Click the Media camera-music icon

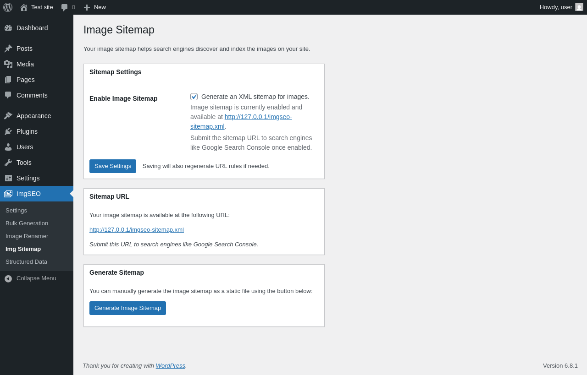click(8, 64)
